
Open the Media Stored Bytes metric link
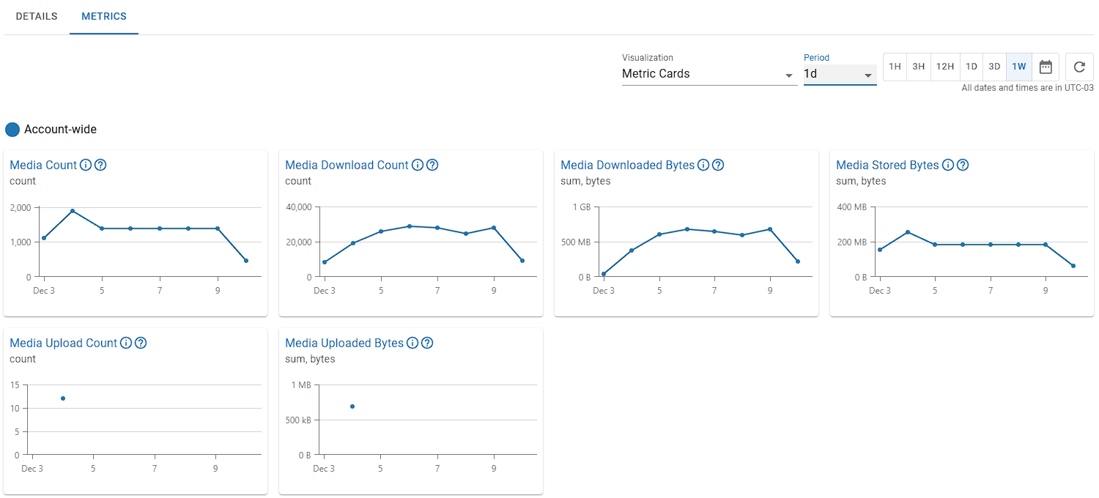(x=887, y=165)
